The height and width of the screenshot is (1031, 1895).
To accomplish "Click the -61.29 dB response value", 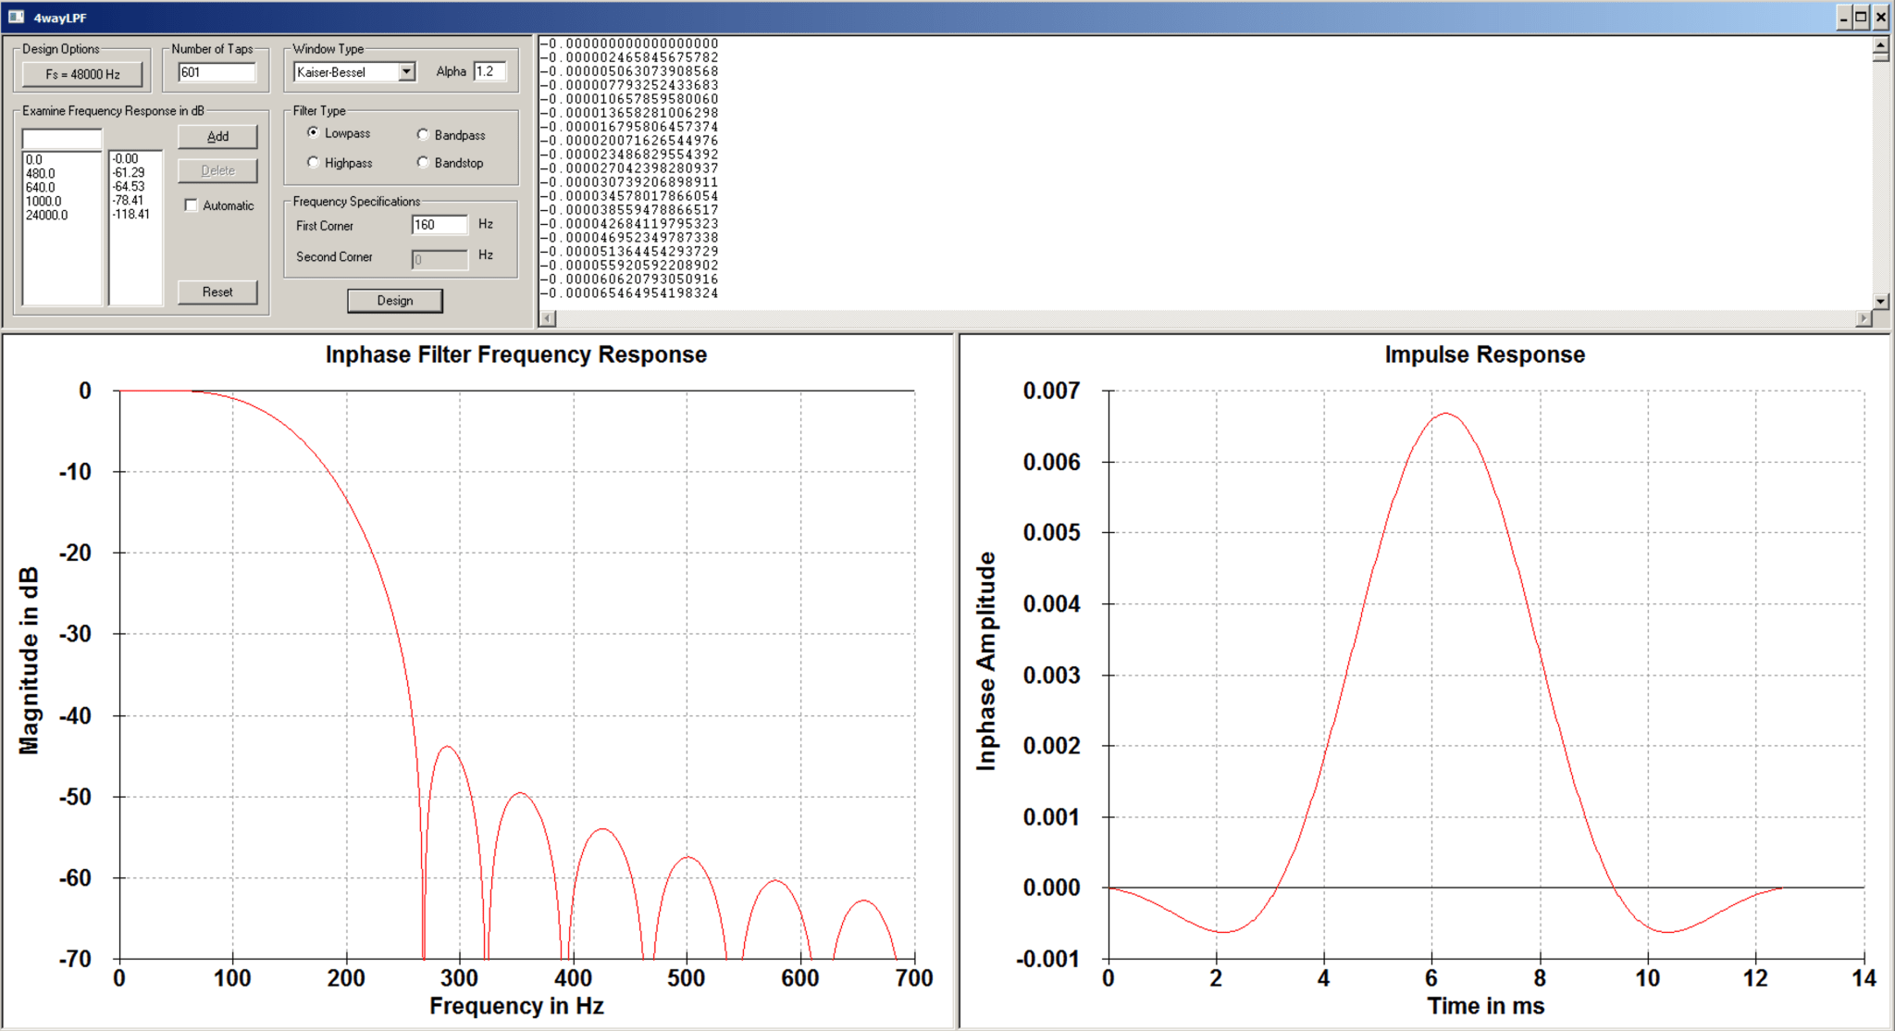I will click(x=129, y=172).
